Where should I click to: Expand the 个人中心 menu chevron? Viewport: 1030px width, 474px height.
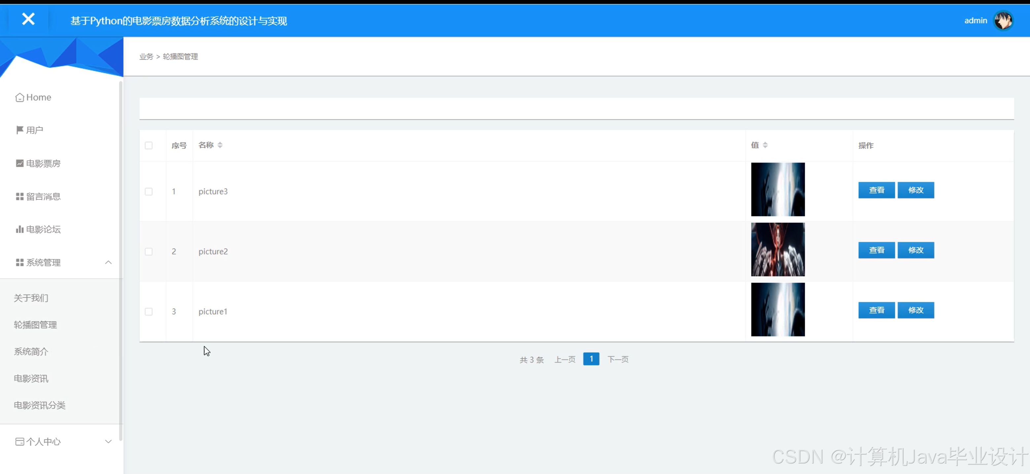[108, 442]
